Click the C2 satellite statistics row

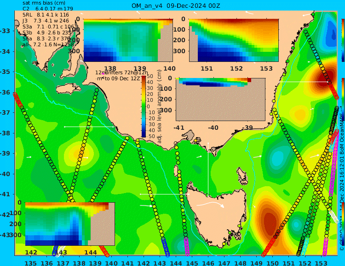pos(48,9)
